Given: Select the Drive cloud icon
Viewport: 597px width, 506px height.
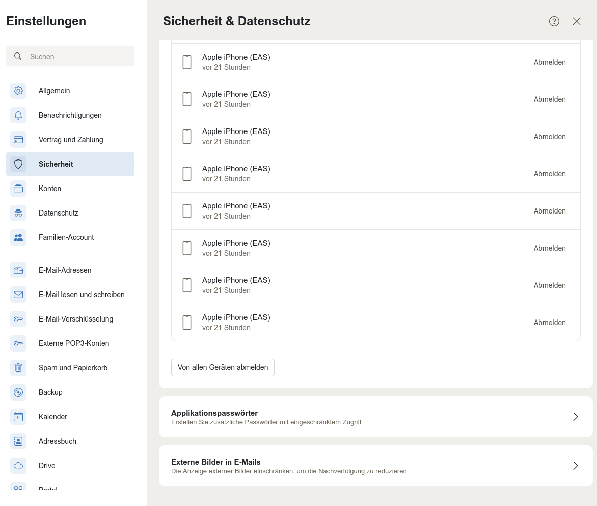Looking at the screenshot, I should (x=18, y=466).
